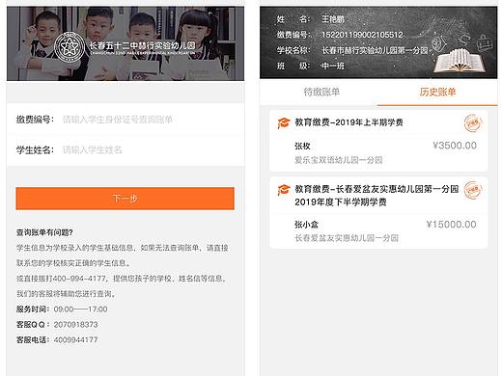The width and height of the screenshot is (502, 376).
Task: Click school name 长春爱盆友实惠幼儿园一分园
Action: coord(347,238)
